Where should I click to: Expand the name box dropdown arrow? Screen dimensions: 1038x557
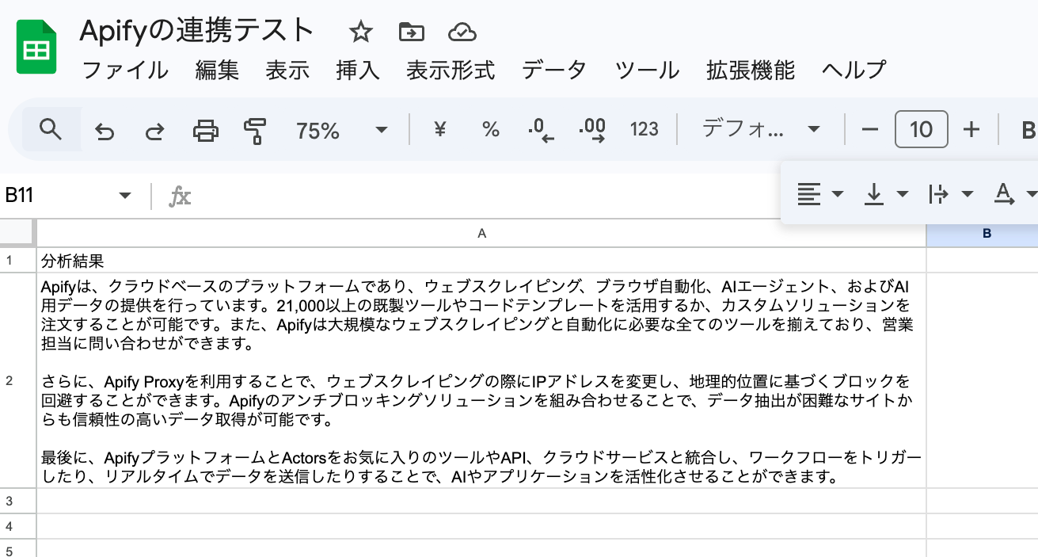(x=124, y=196)
